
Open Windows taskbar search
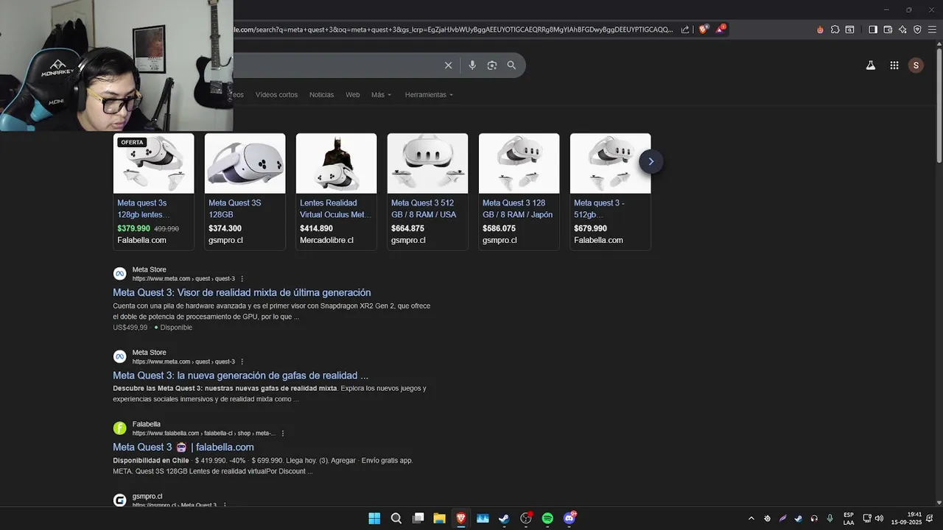click(396, 518)
